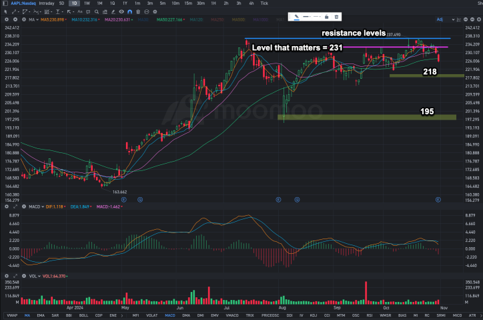Select the comment bubble note tool

88,12
